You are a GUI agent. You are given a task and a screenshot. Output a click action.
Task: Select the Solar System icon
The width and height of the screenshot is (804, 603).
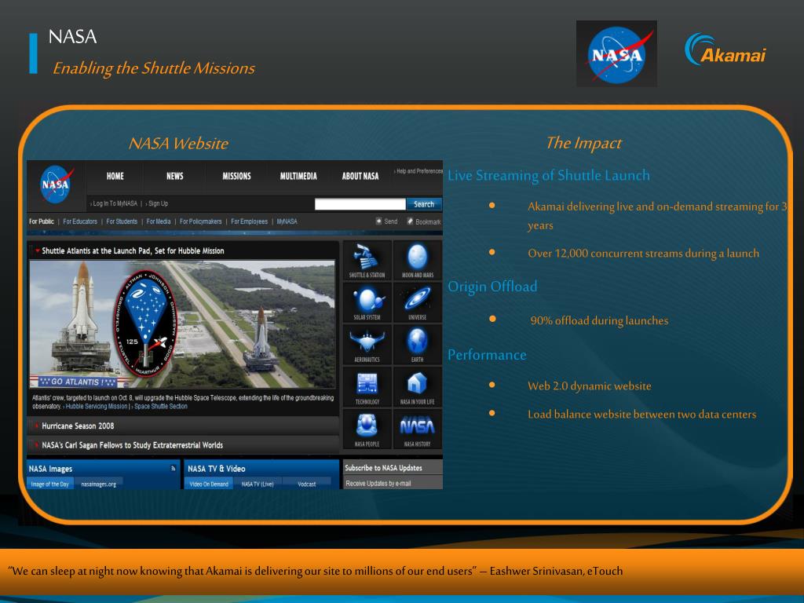367,302
